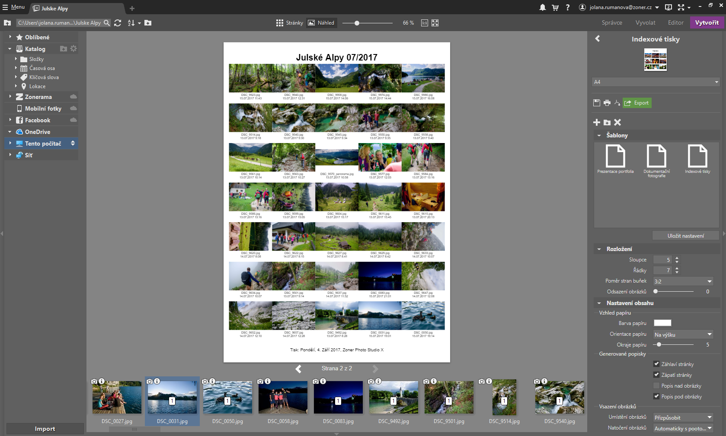Go back with the Indexové tisky arrow
The height and width of the screenshot is (436, 726).
pyautogui.click(x=598, y=39)
